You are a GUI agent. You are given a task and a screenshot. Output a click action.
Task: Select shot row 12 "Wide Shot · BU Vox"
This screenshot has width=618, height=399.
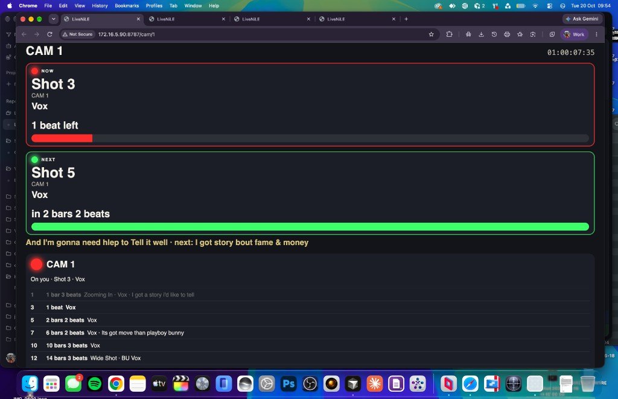click(310, 358)
